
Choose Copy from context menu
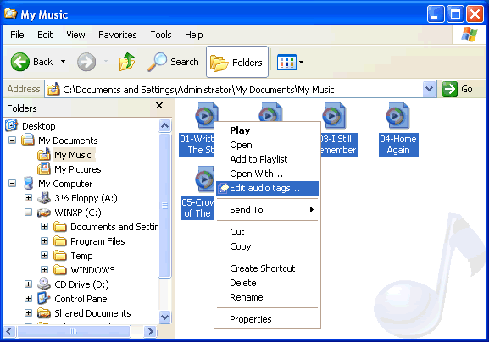[267, 246]
